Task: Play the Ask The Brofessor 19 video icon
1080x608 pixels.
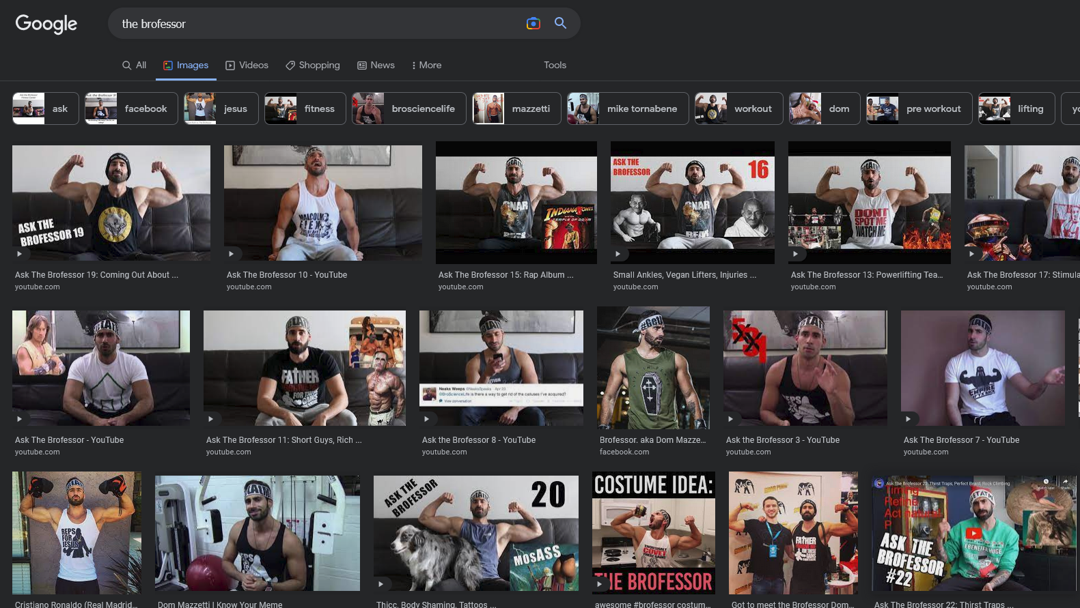Action: click(x=19, y=254)
